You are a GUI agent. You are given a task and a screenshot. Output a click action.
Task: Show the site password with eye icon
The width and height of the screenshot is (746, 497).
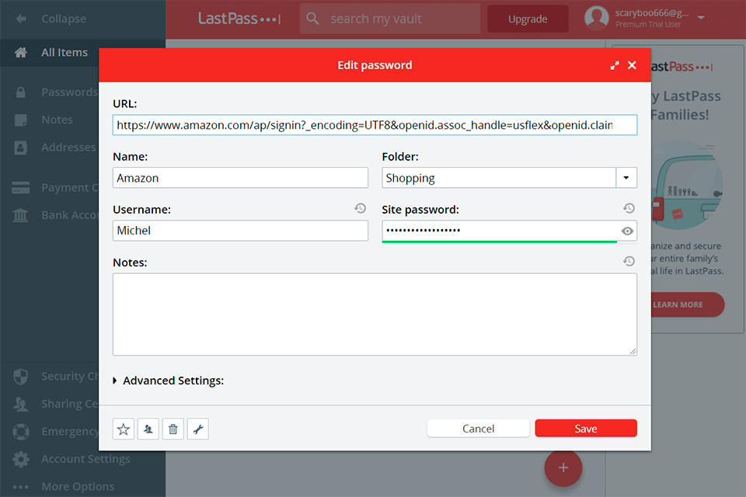627,231
